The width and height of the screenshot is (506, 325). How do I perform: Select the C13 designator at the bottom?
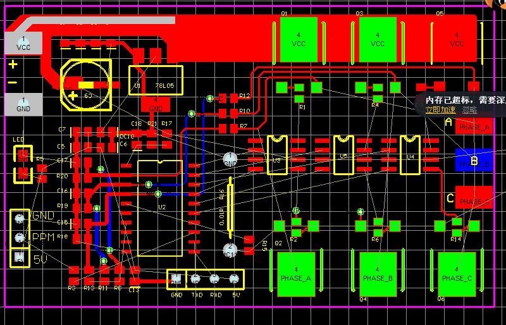(x=134, y=290)
